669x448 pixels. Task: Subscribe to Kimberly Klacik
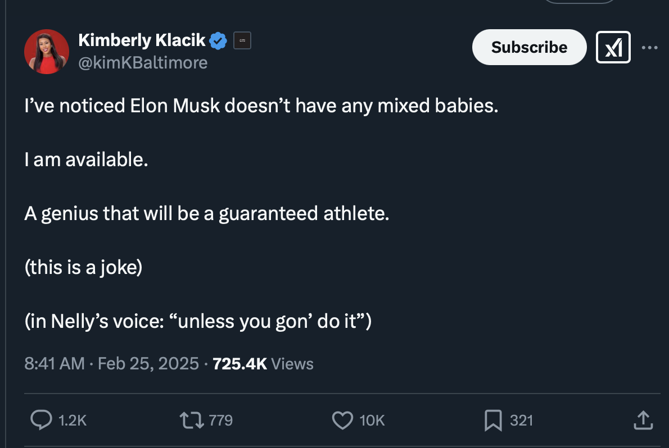tap(529, 47)
